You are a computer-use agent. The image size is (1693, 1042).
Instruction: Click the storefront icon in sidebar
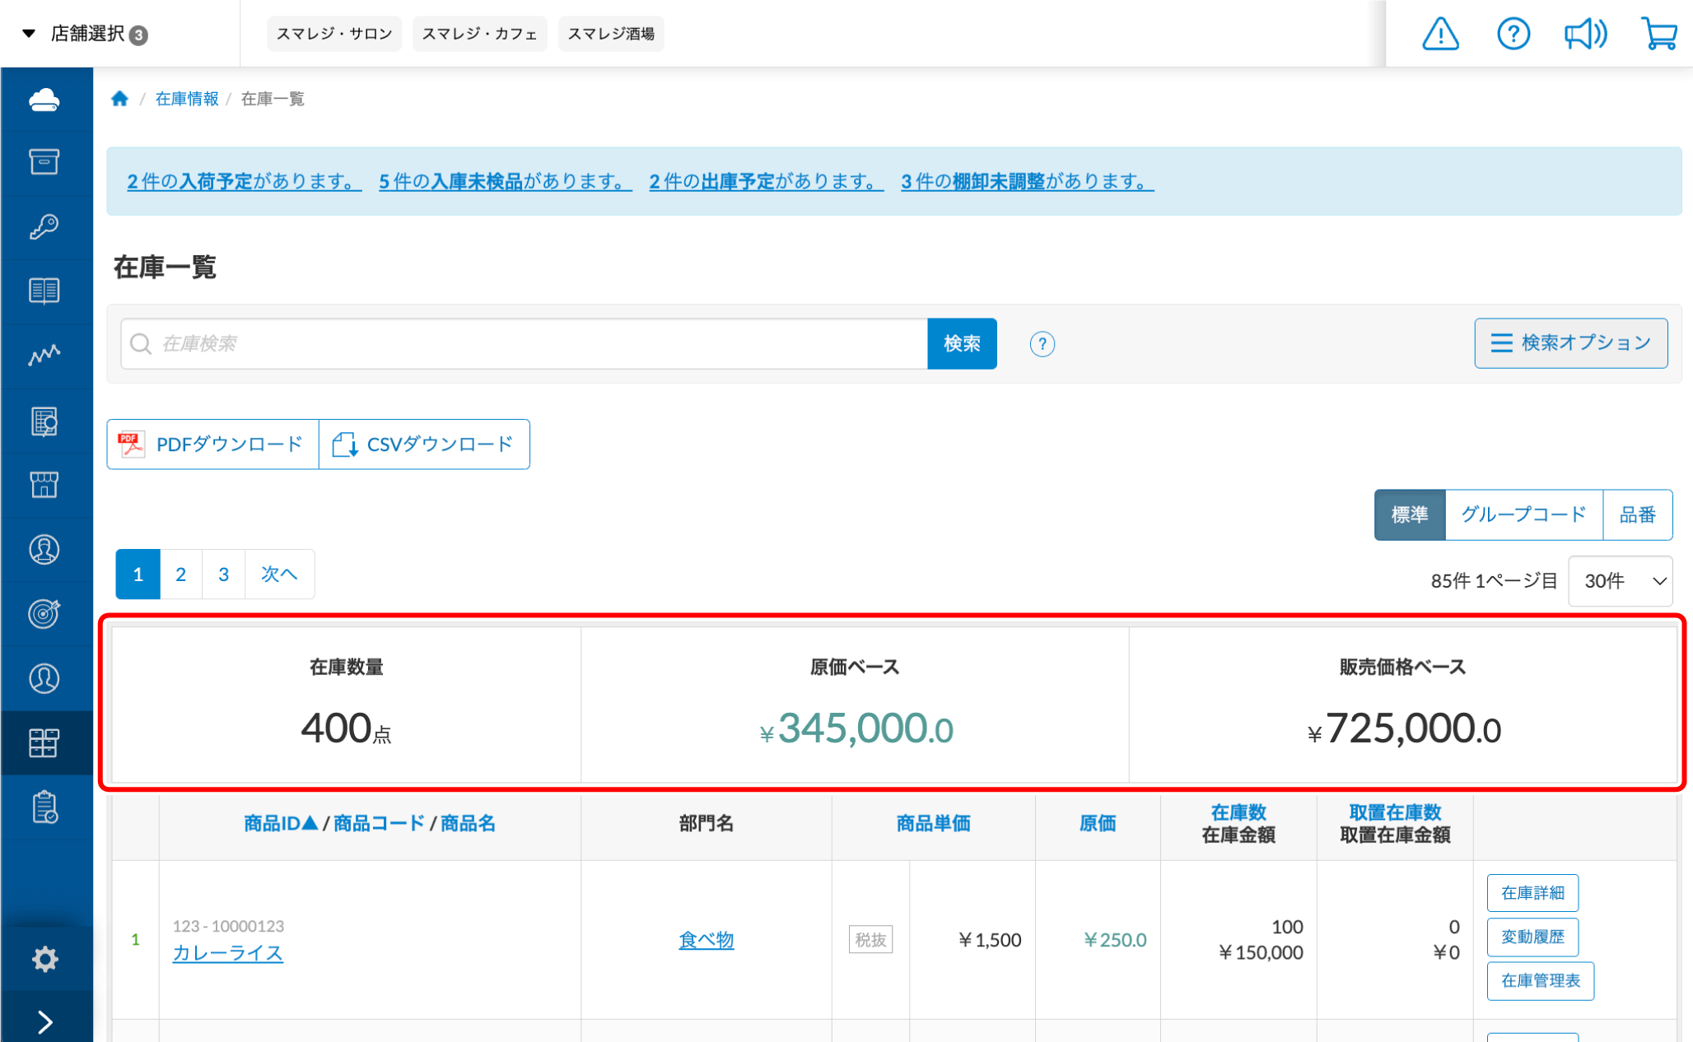[44, 484]
